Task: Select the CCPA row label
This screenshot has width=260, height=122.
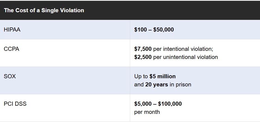Action: click(11, 49)
